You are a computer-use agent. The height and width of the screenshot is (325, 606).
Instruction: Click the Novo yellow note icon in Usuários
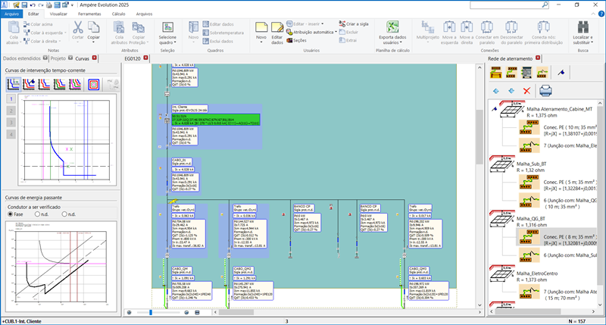click(x=261, y=27)
